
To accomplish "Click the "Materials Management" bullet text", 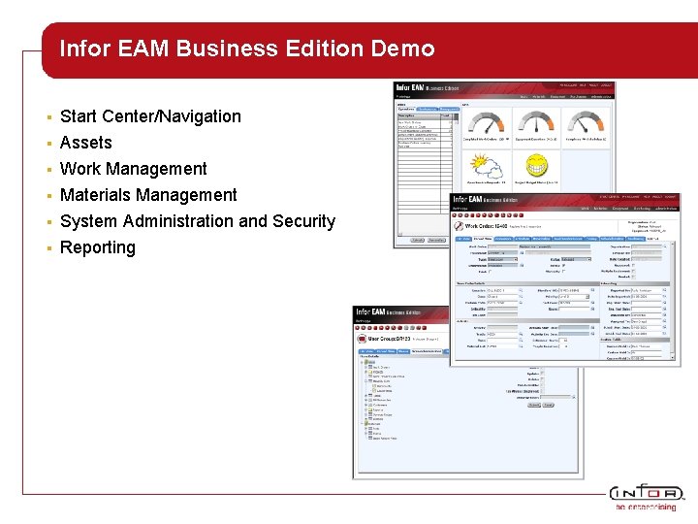I will 148,195.
